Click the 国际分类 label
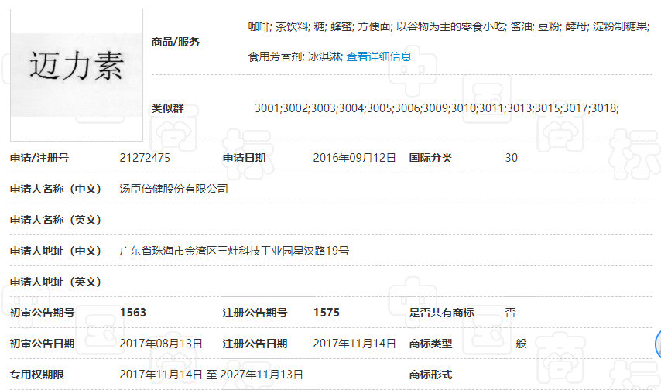This screenshot has height=390, width=661. click(430, 158)
